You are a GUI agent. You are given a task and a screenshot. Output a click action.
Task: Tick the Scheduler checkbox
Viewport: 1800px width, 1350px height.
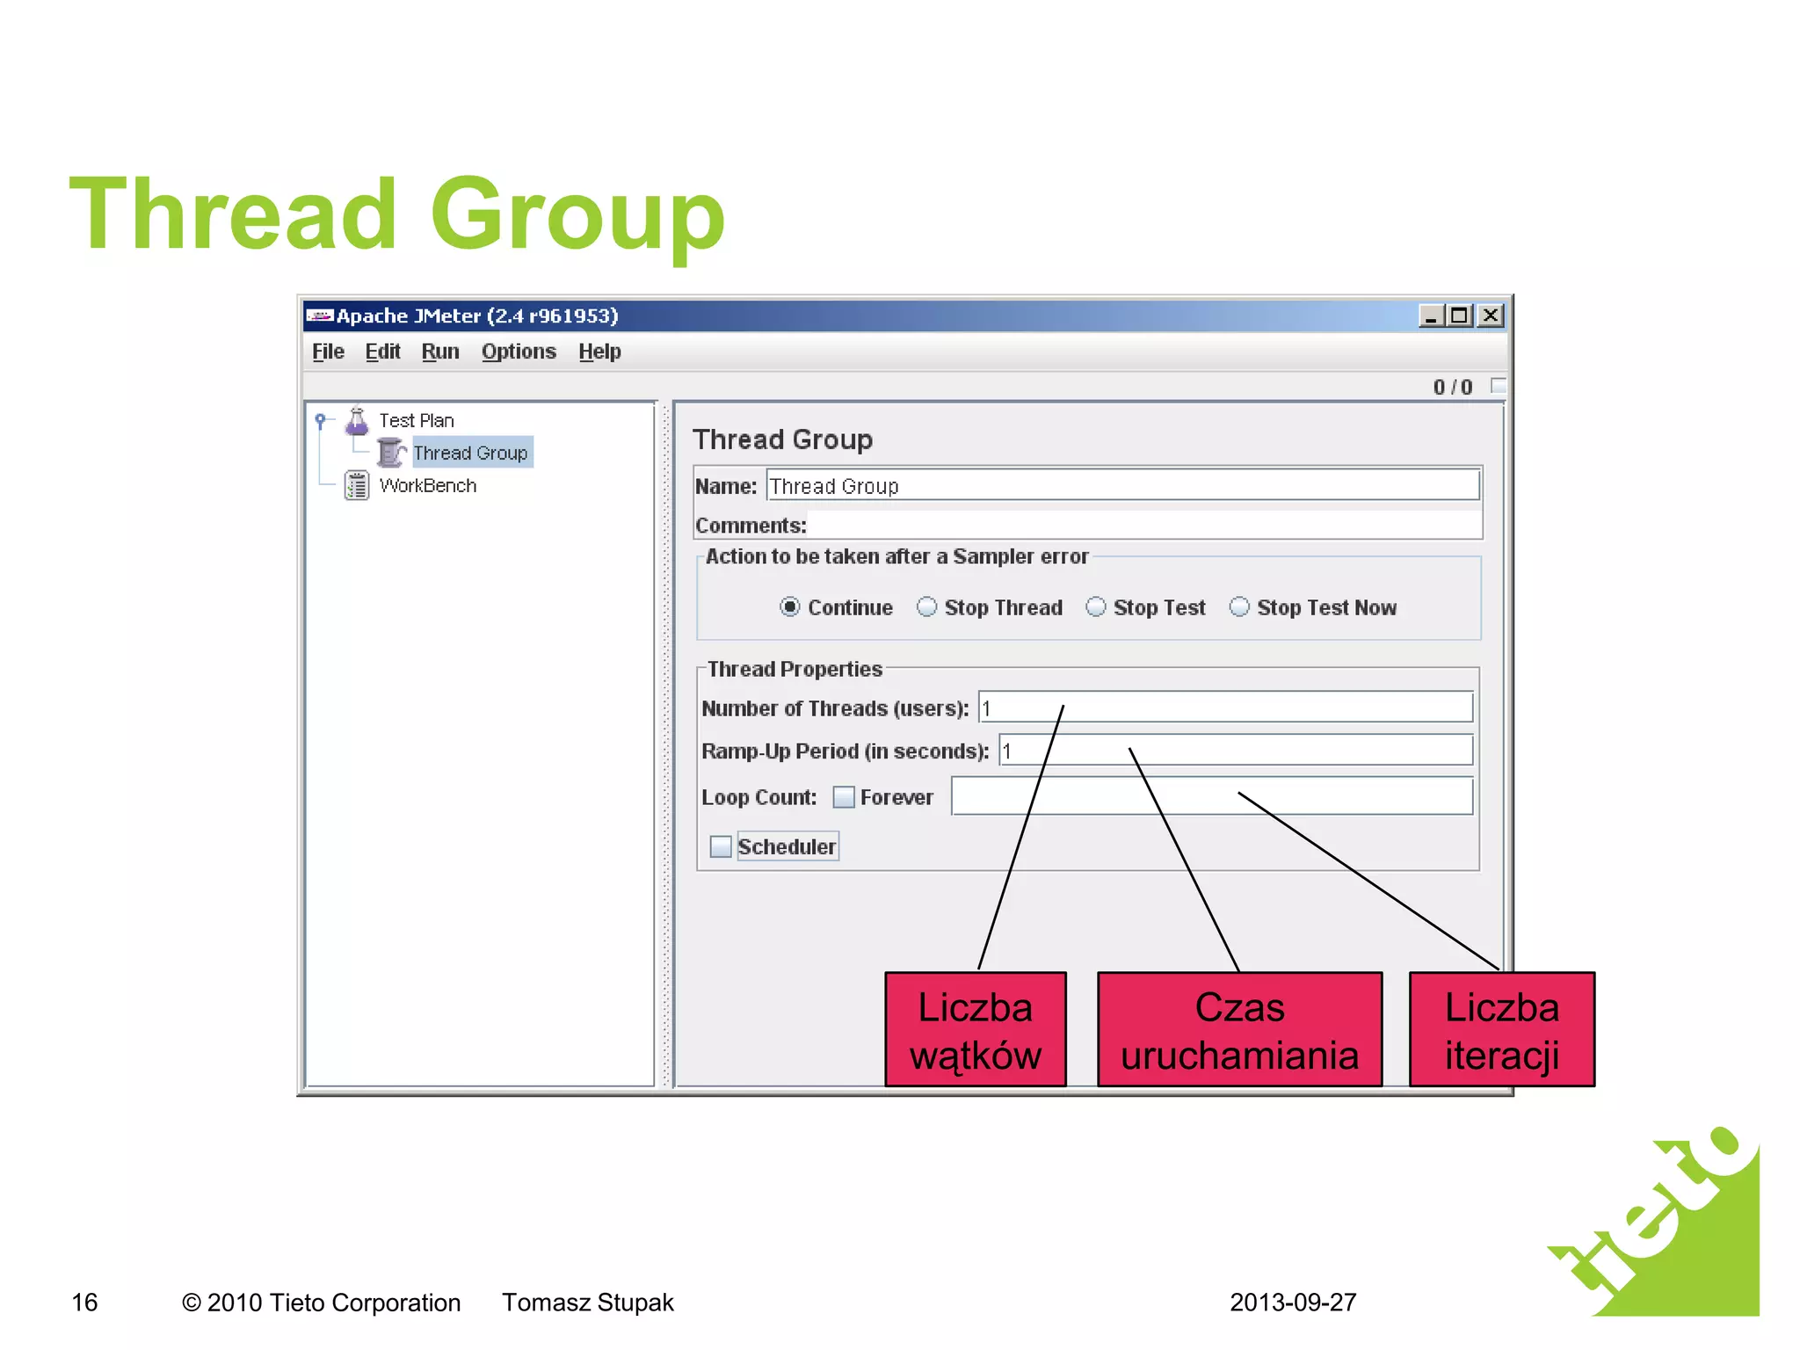[x=721, y=846]
